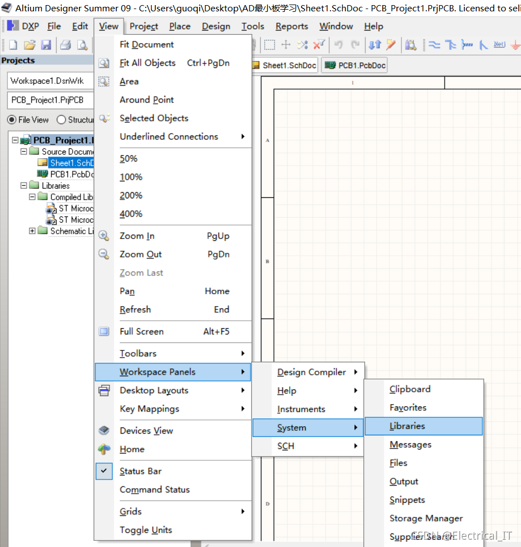This screenshot has height=547, width=521.
Task: Click the Devices View chip icon
Action: click(104, 430)
